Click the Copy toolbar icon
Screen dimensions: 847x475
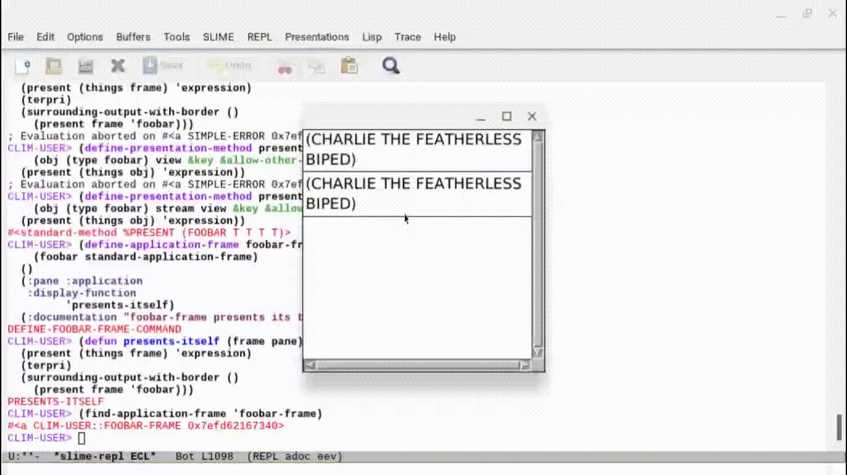[317, 66]
